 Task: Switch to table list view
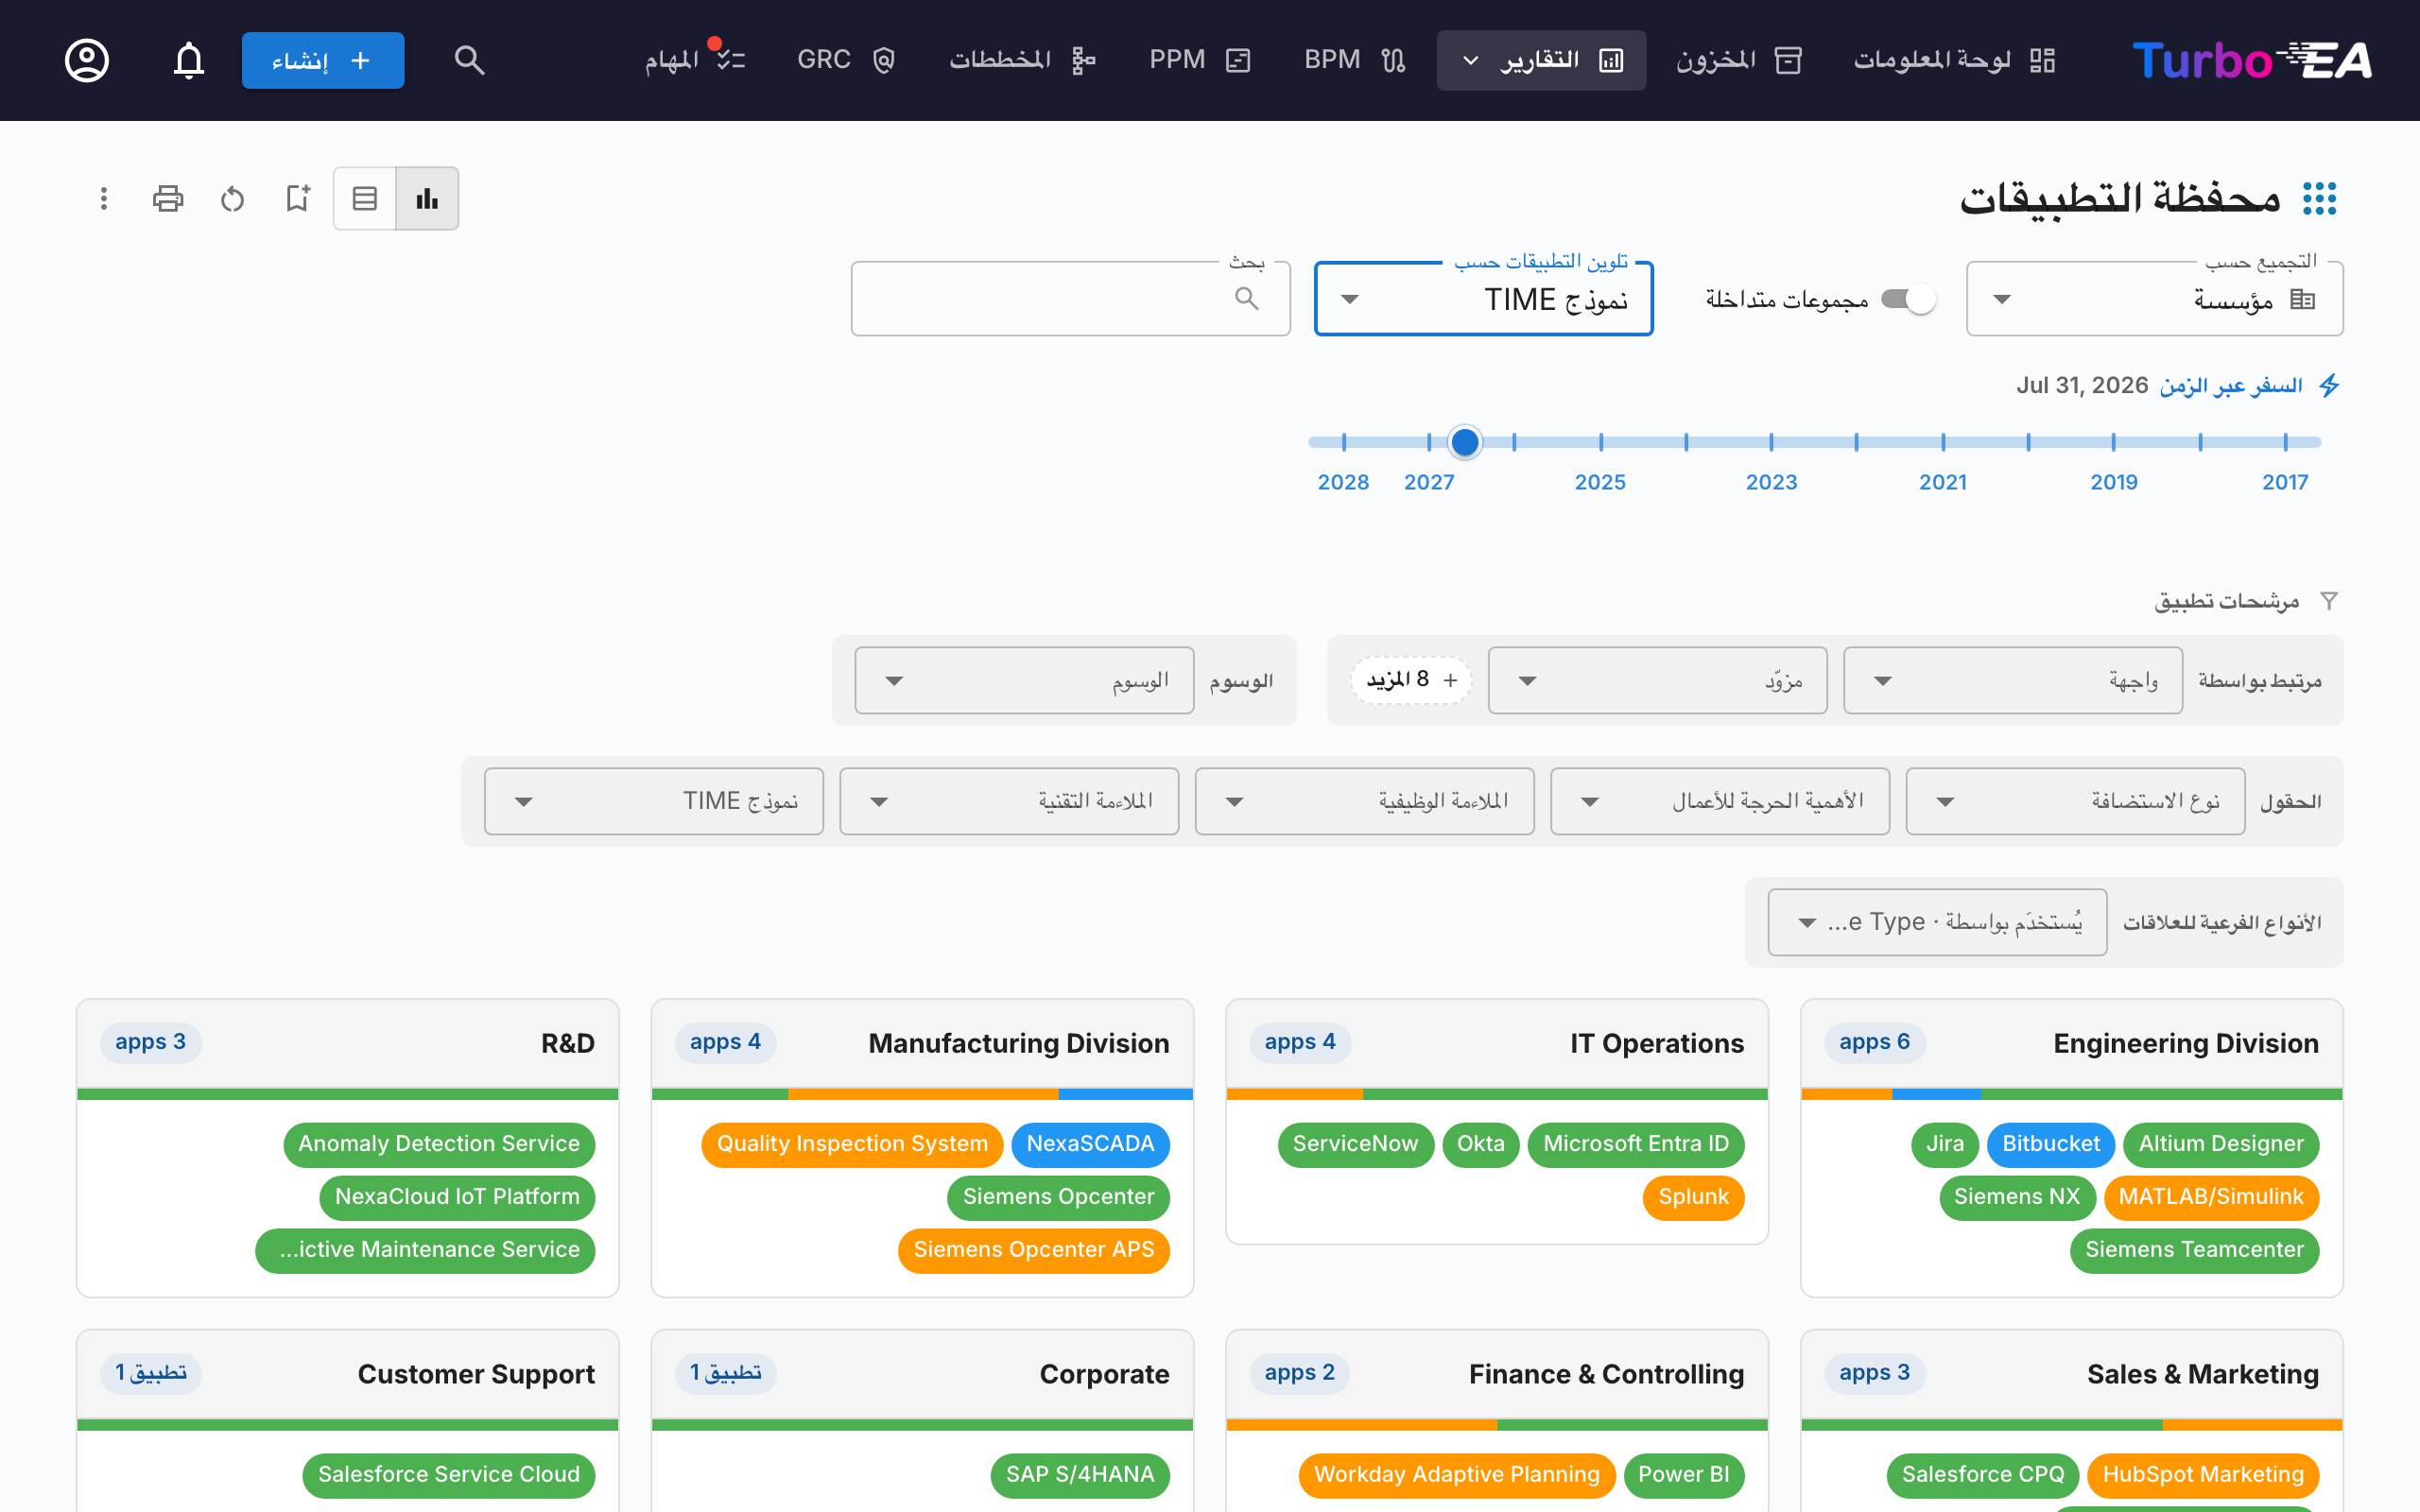[365, 198]
